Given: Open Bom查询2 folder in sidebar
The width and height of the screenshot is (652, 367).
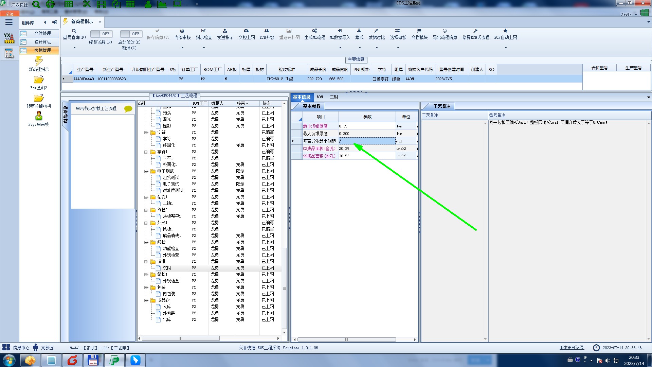Looking at the screenshot, I should coord(39,80).
